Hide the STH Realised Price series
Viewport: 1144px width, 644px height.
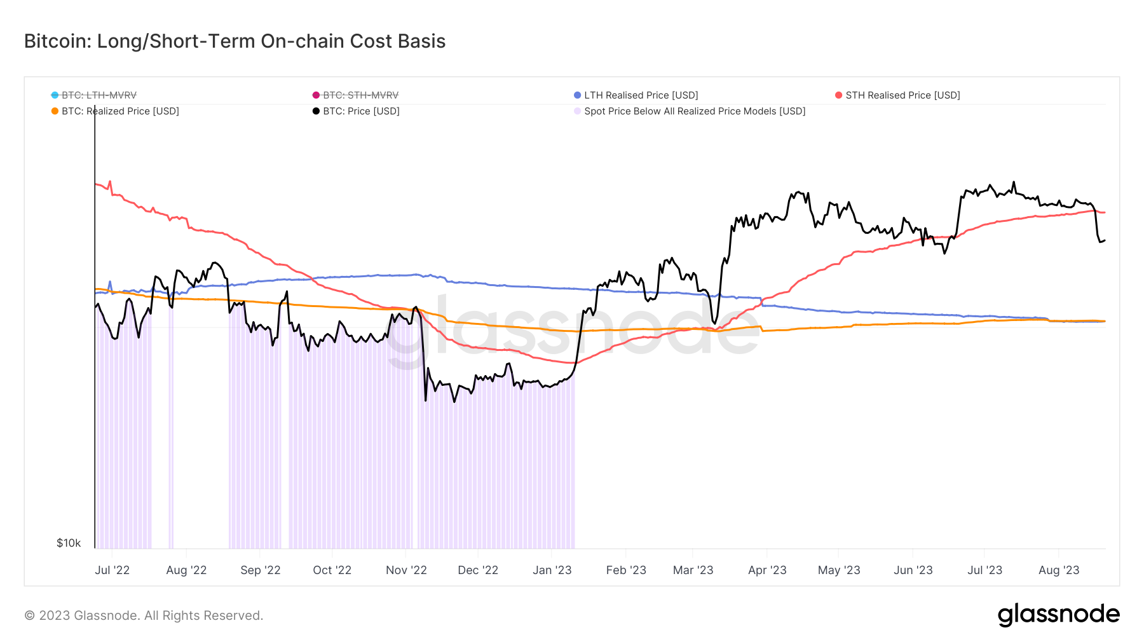902,95
